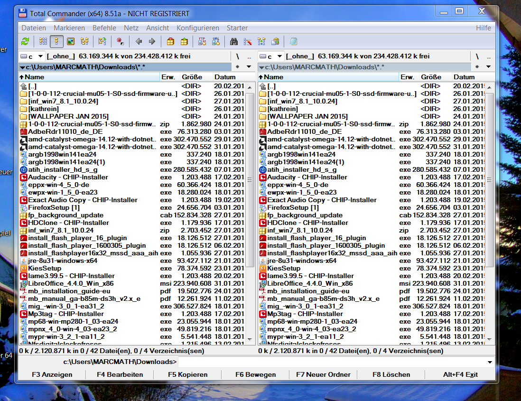The width and height of the screenshot is (521, 401).
Task: Open the Notepad toolbar icon
Action: (x=293, y=42)
